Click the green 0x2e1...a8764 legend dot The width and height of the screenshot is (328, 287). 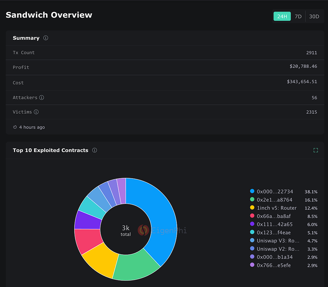pos(252,199)
